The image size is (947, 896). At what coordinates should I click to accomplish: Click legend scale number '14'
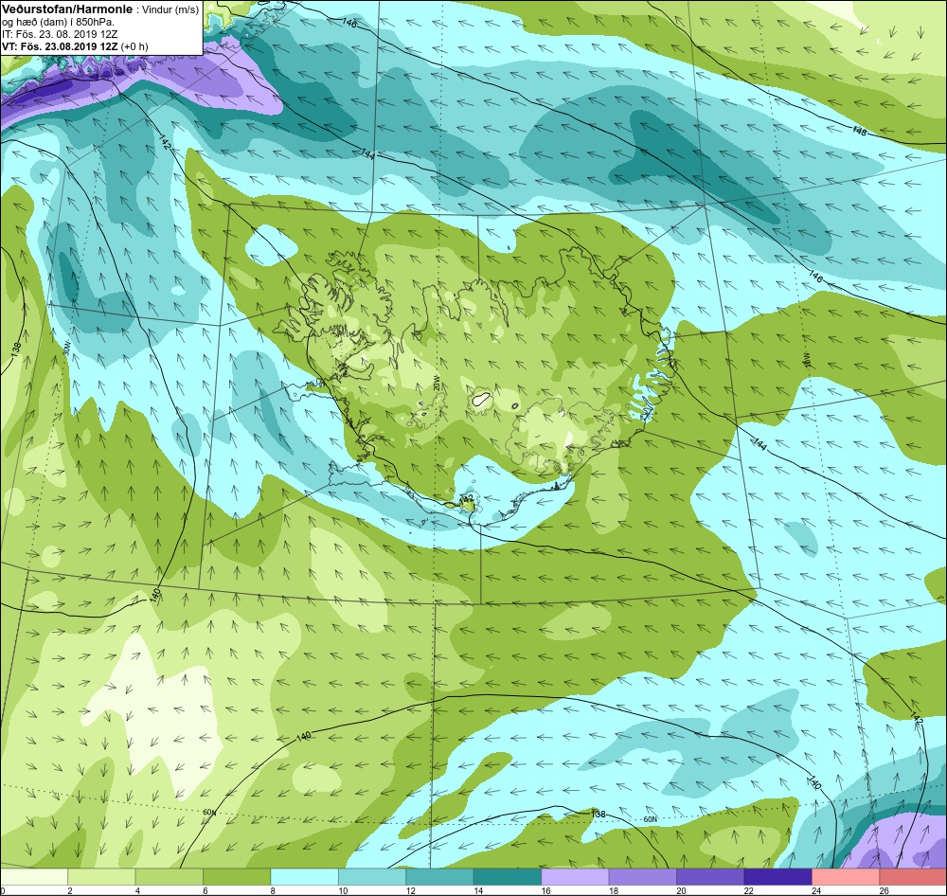pos(477,890)
